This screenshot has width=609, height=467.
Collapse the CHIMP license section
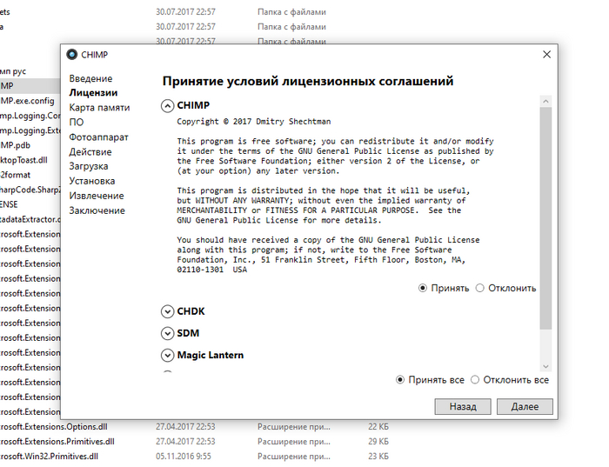pyautogui.click(x=167, y=106)
